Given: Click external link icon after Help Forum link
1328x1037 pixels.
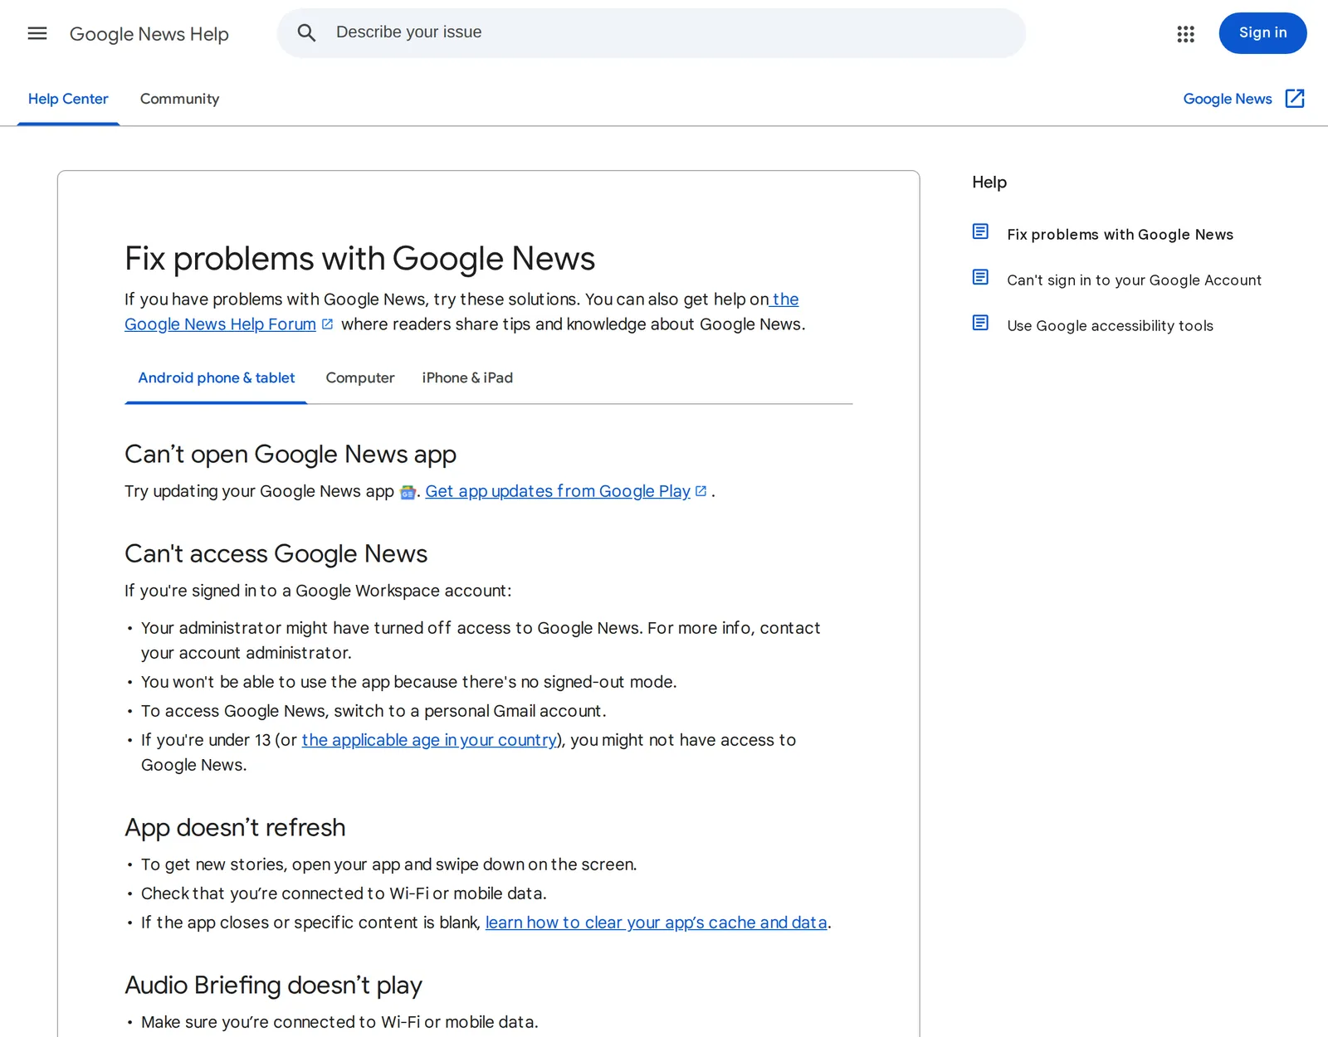Looking at the screenshot, I should [328, 324].
